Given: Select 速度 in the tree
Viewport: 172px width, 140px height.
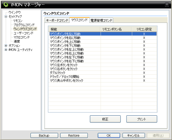Looking at the screenshot, I should (x=17, y=41).
